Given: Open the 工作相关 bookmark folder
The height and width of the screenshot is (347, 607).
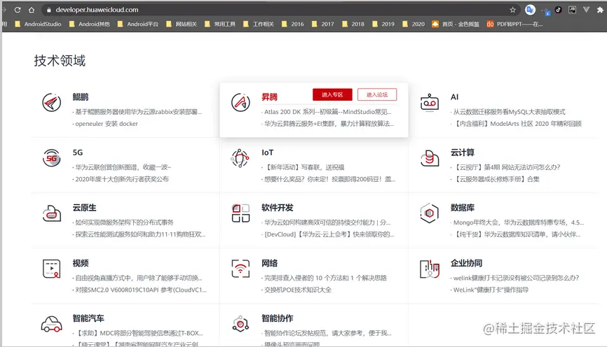Looking at the screenshot, I should point(258,24).
